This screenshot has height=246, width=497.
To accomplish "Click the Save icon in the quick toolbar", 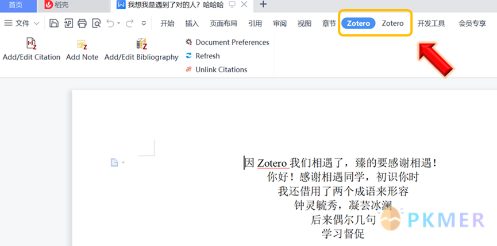I will (x=54, y=23).
